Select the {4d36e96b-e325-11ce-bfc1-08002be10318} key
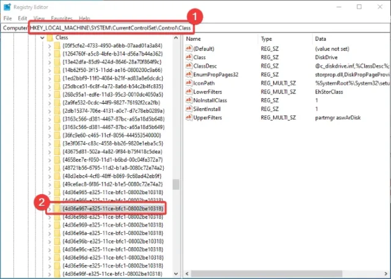391x279 pixels. click(x=112, y=241)
